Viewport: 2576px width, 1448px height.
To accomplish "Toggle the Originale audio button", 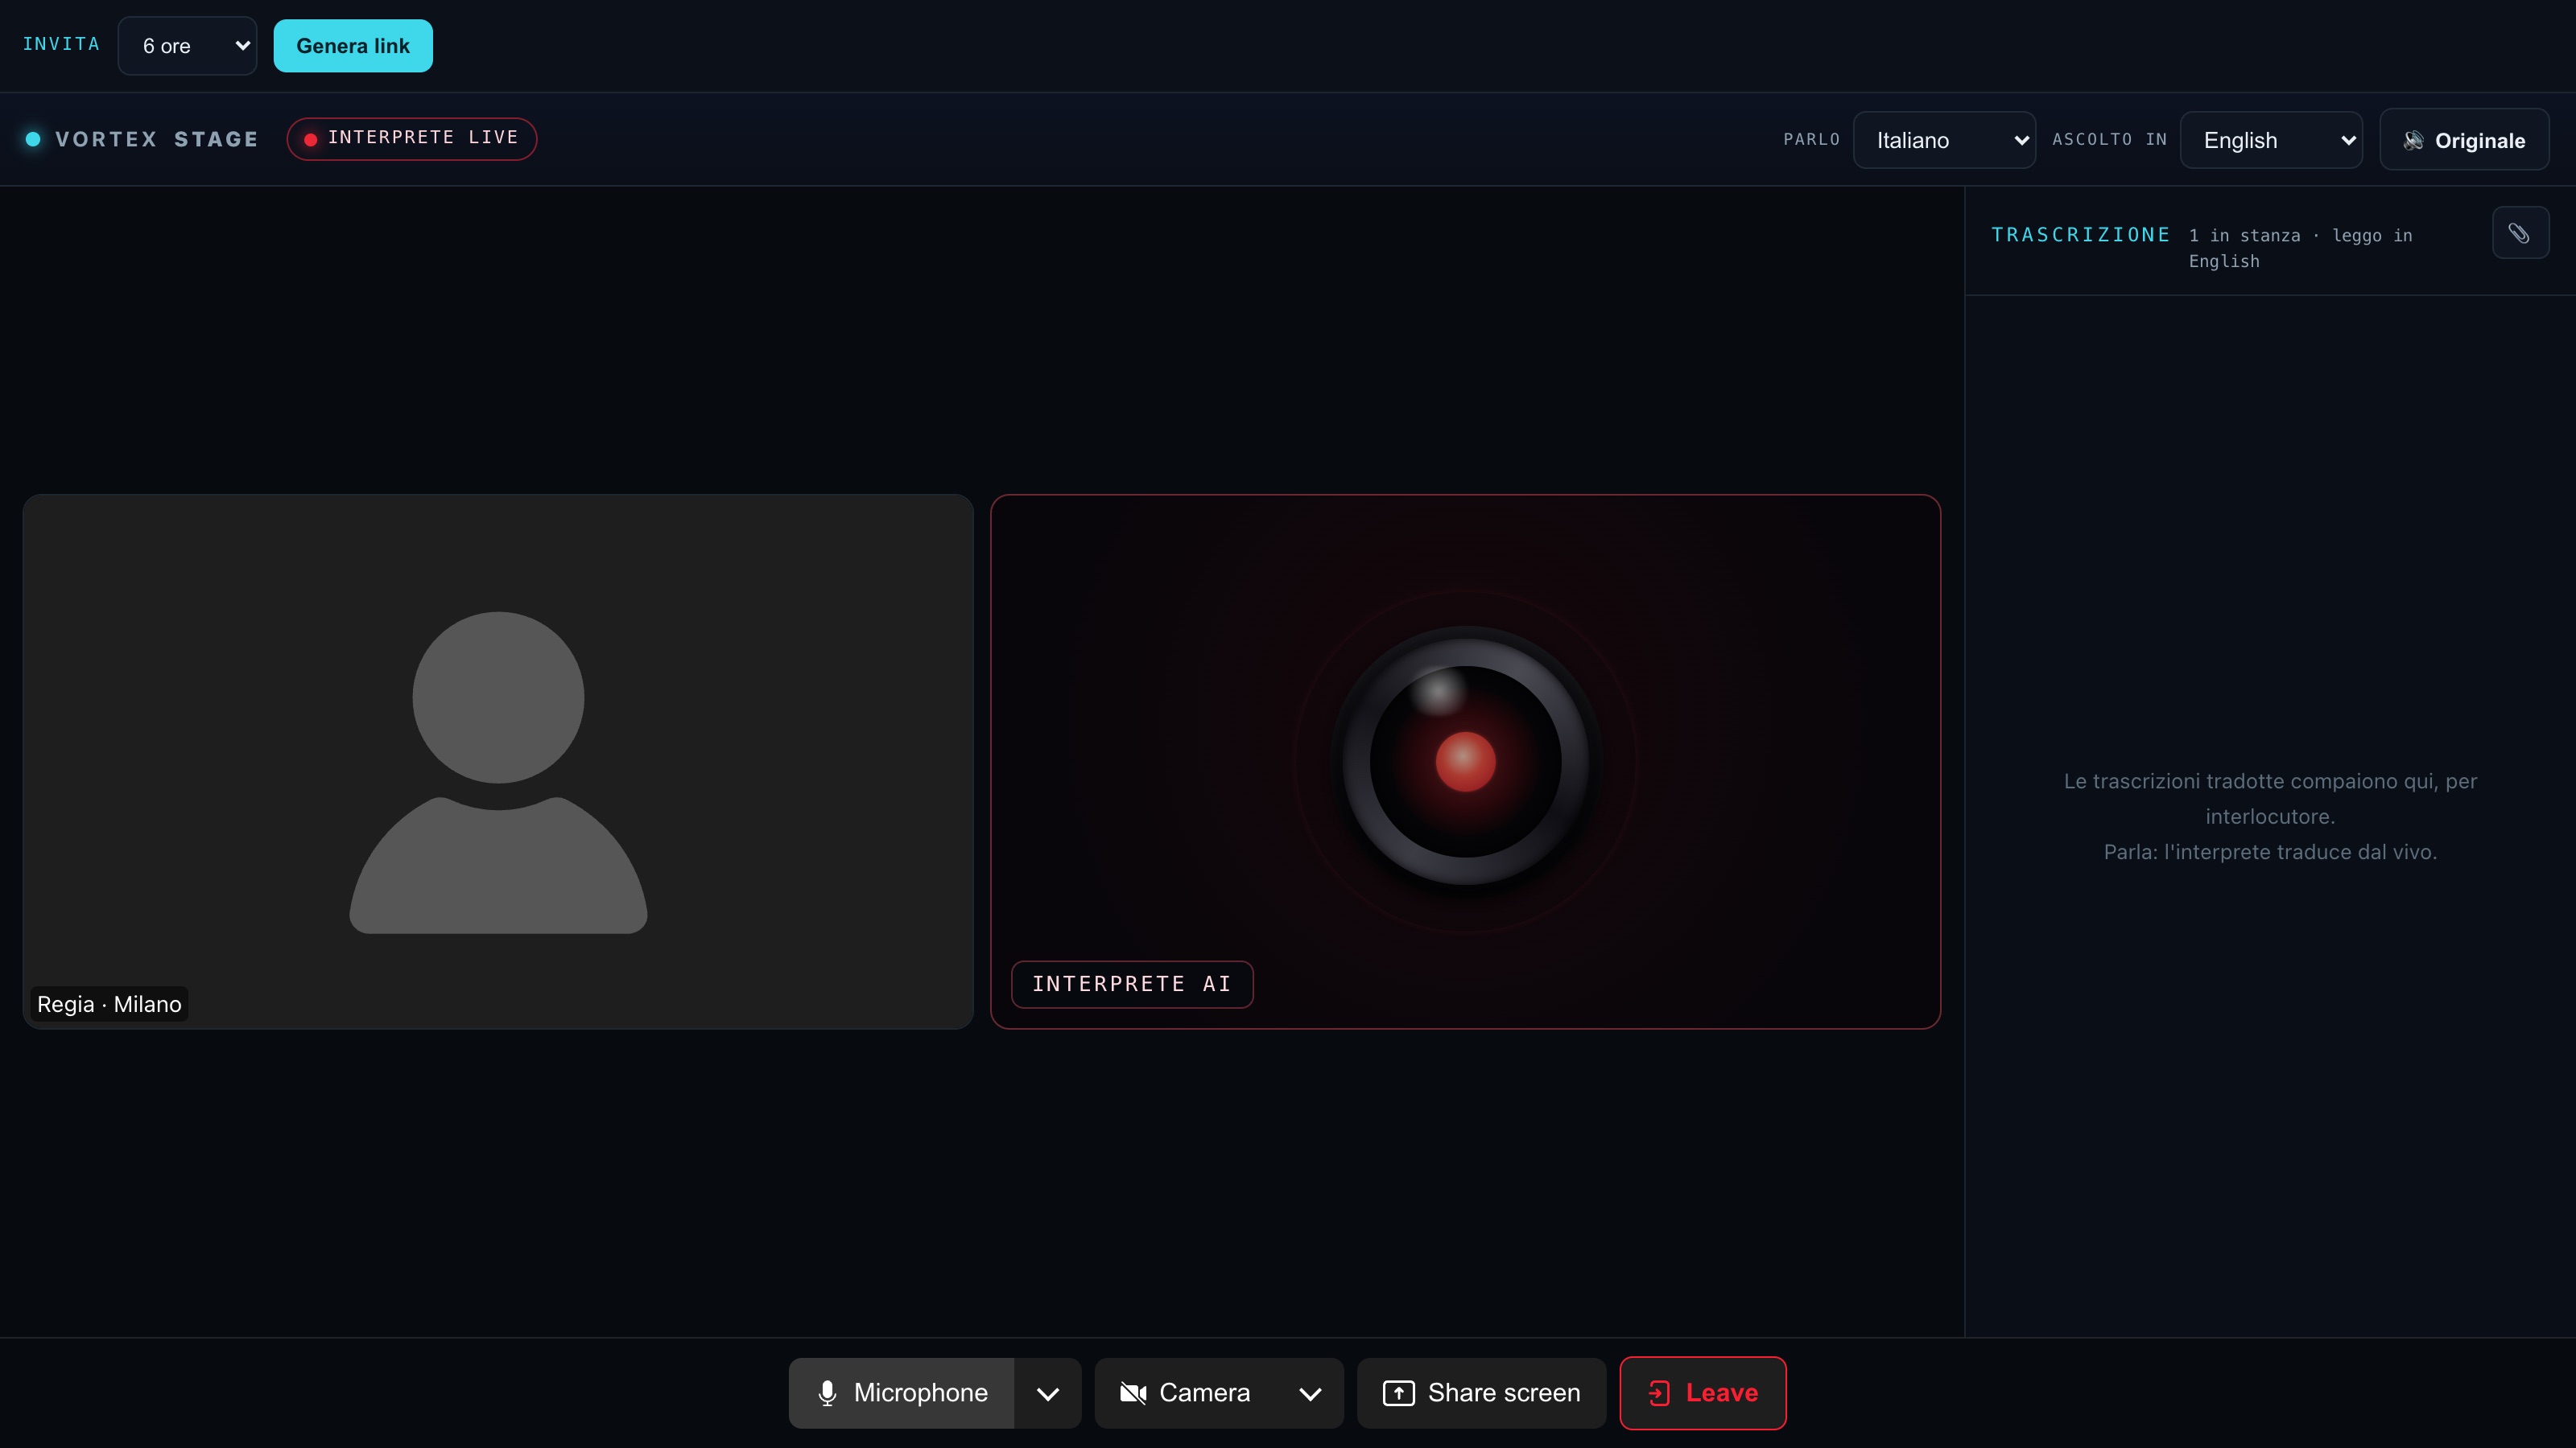I will [x=2464, y=140].
